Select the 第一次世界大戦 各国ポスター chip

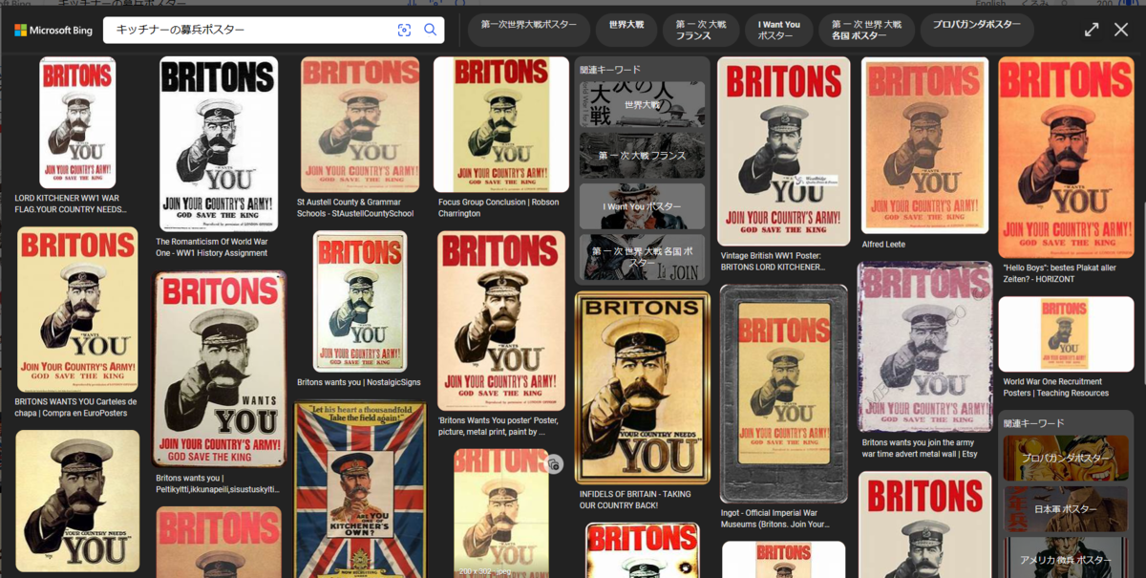[x=867, y=31]
